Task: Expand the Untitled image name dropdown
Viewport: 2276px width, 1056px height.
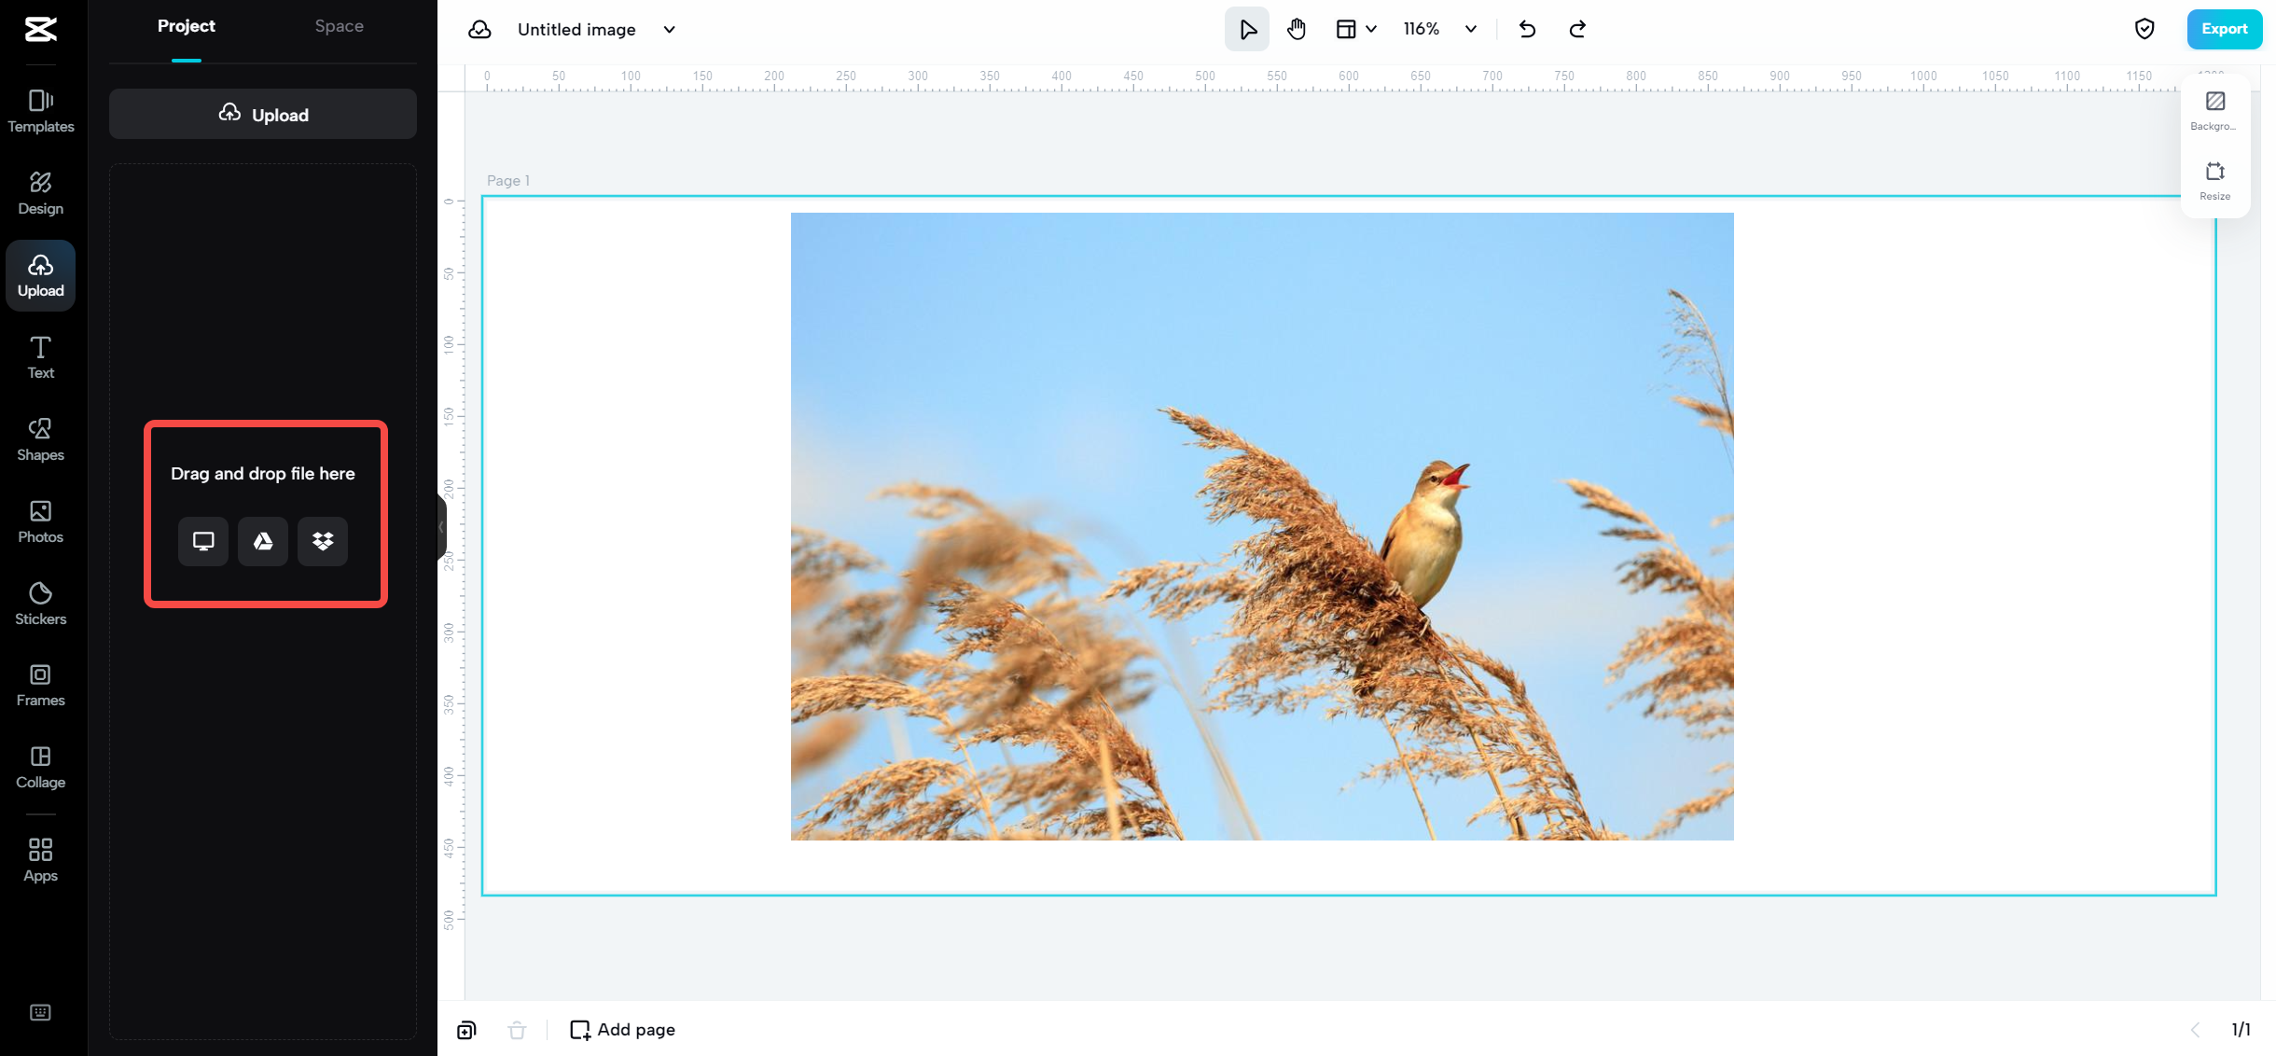Action: pyautogui.click(x=669, y=29)
